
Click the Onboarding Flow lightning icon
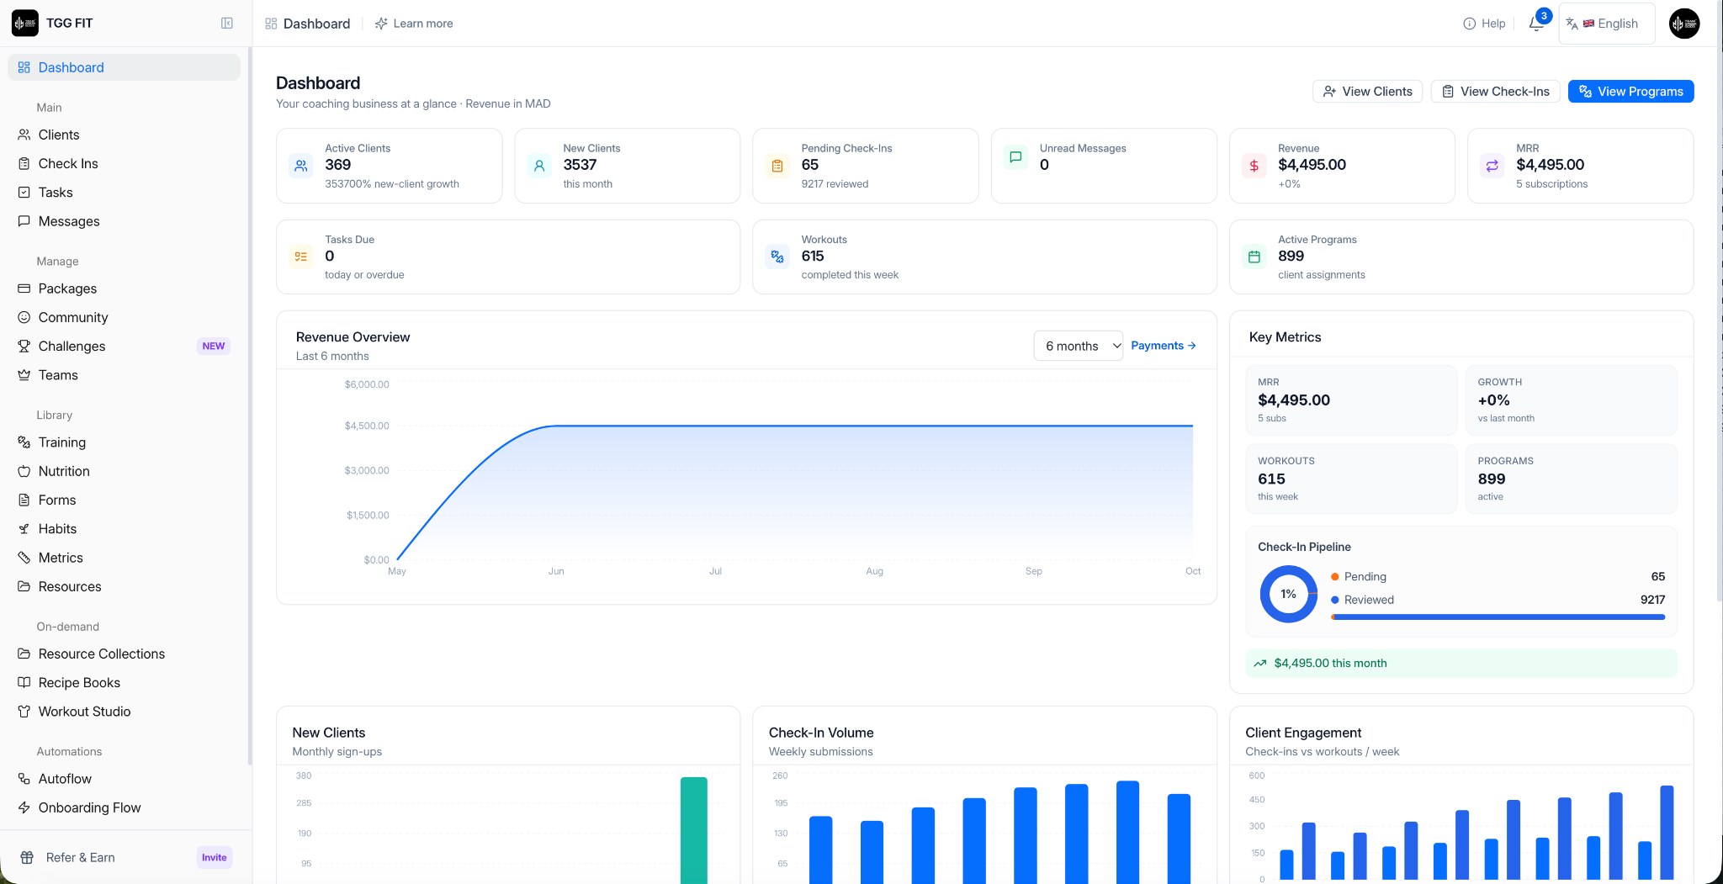pyautogui.click(x=24, y=807)
